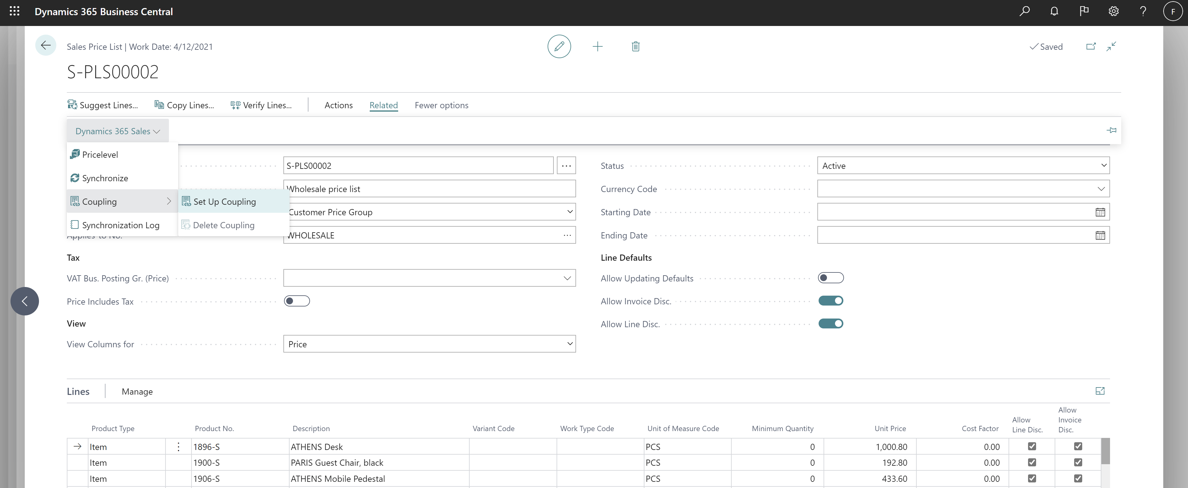Uncheck Allow Line Disc. for ATHENS Desk
The image size is (1188, 488).
coord(1032,447)
